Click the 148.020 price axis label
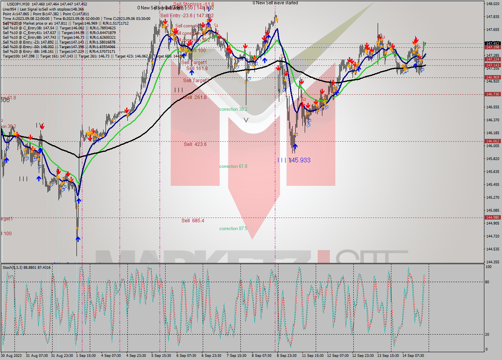This screenshot has width=502, height=360. click(x=493, y=4)
